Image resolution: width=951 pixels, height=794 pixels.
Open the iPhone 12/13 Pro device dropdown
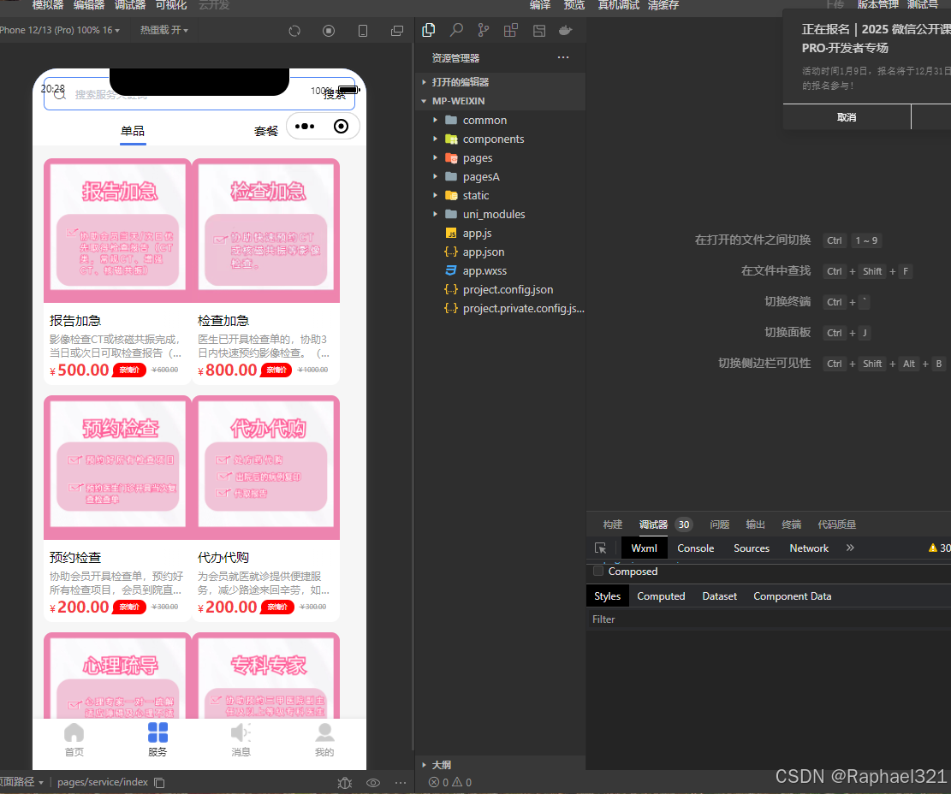59,30
